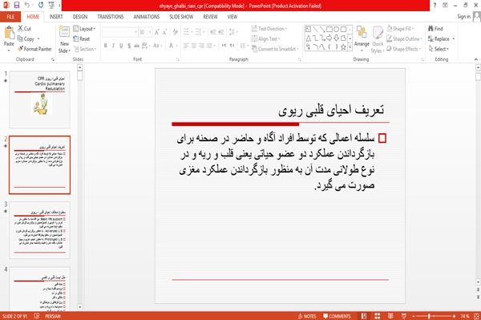Select the rectangle shape in shapes gallery
481x320 pixels.
pyautogui.click(x=329, y=30)
